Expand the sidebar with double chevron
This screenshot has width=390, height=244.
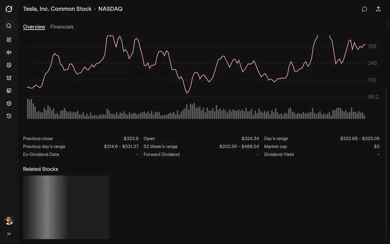[9, 234]
